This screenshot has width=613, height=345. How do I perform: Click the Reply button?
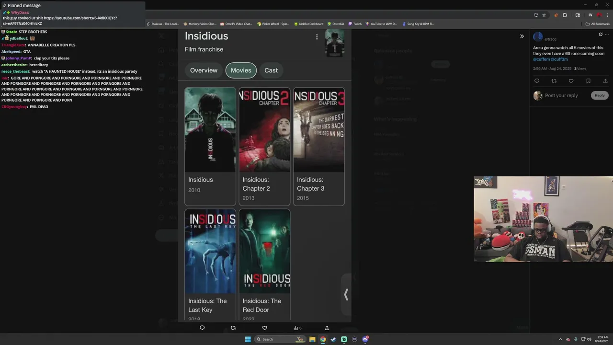600,95
